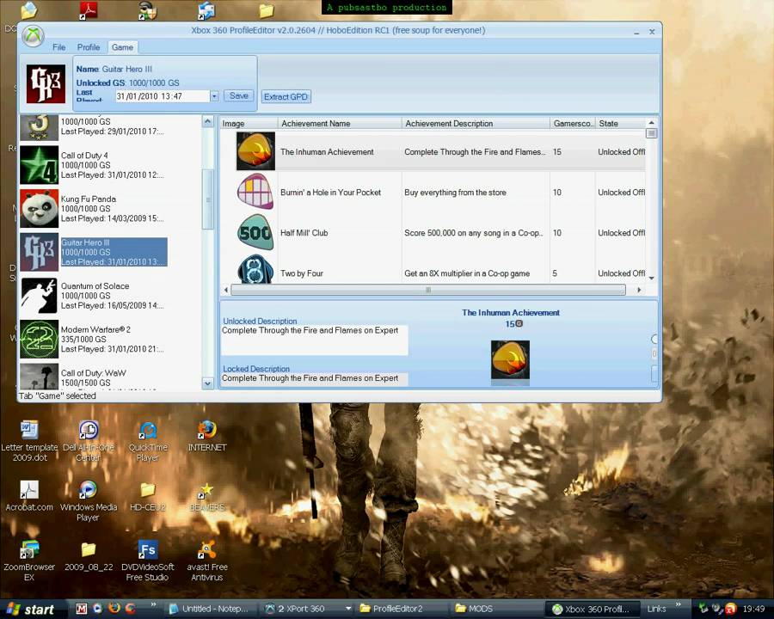Screen dimensions: 774x619
Task: Select the Modern Warfare 2 game icon
Action: pyautogui.click(x=39, y=339)
